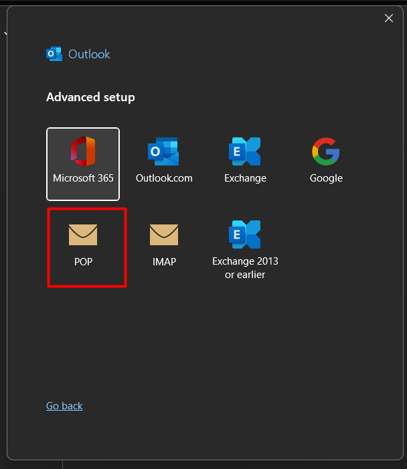
Task: Close the Advanced setup dialog
Action: (x=389, y=18)
